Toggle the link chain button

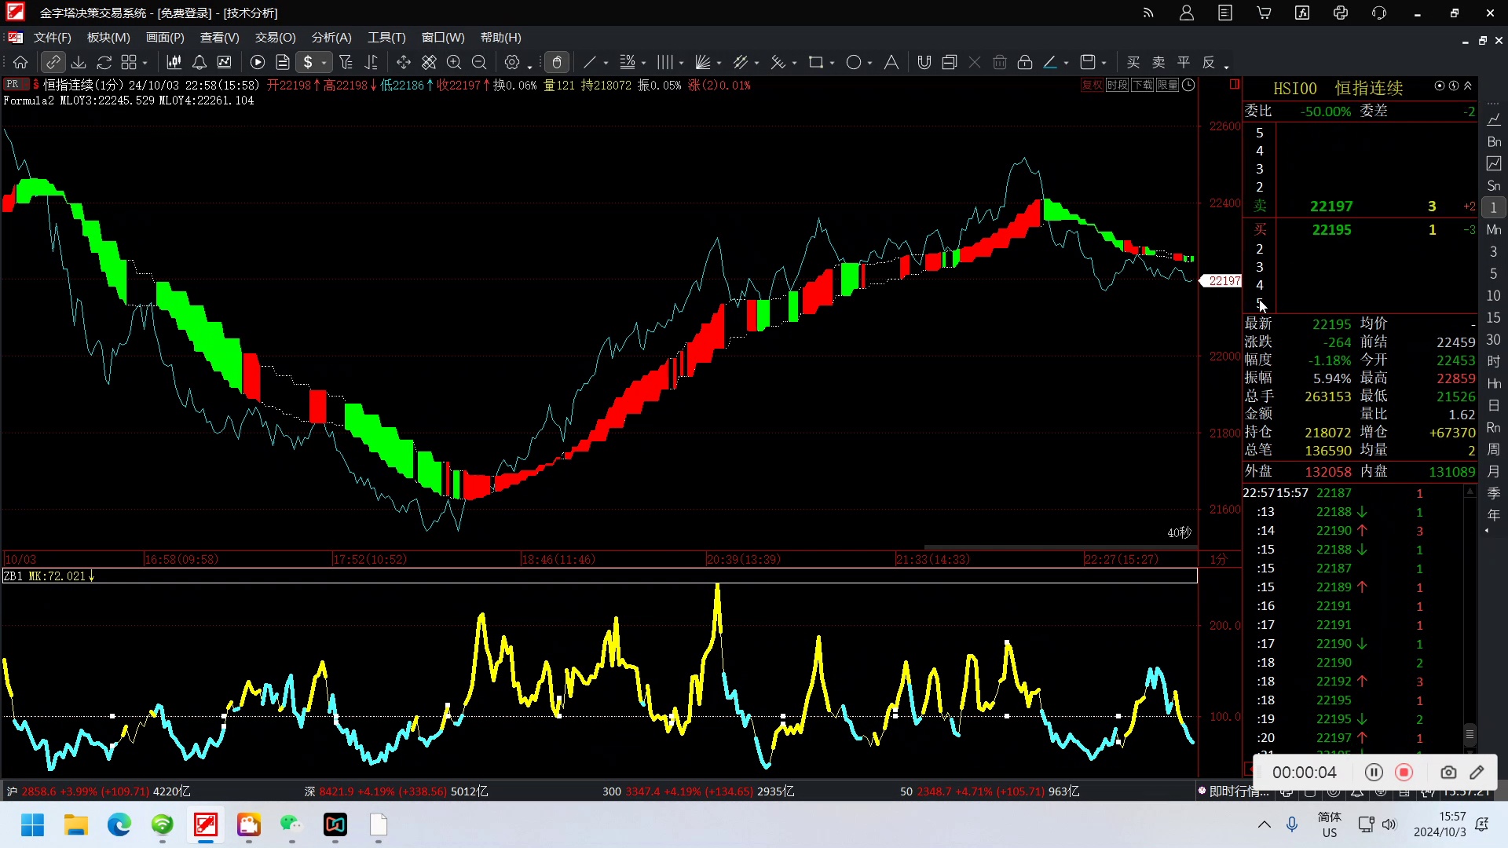point(53,62)
